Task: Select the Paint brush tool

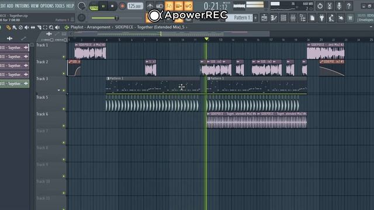Action: coord(15,27)
